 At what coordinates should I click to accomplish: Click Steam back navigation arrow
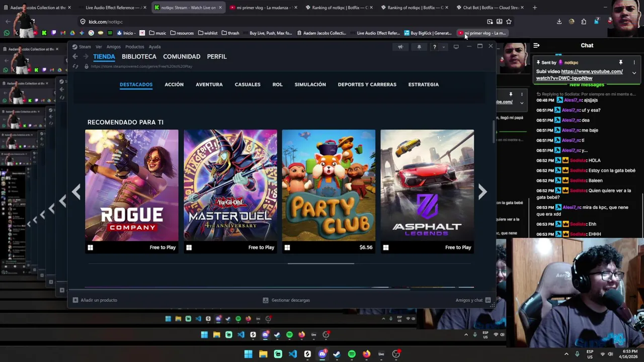pos(75,57)
